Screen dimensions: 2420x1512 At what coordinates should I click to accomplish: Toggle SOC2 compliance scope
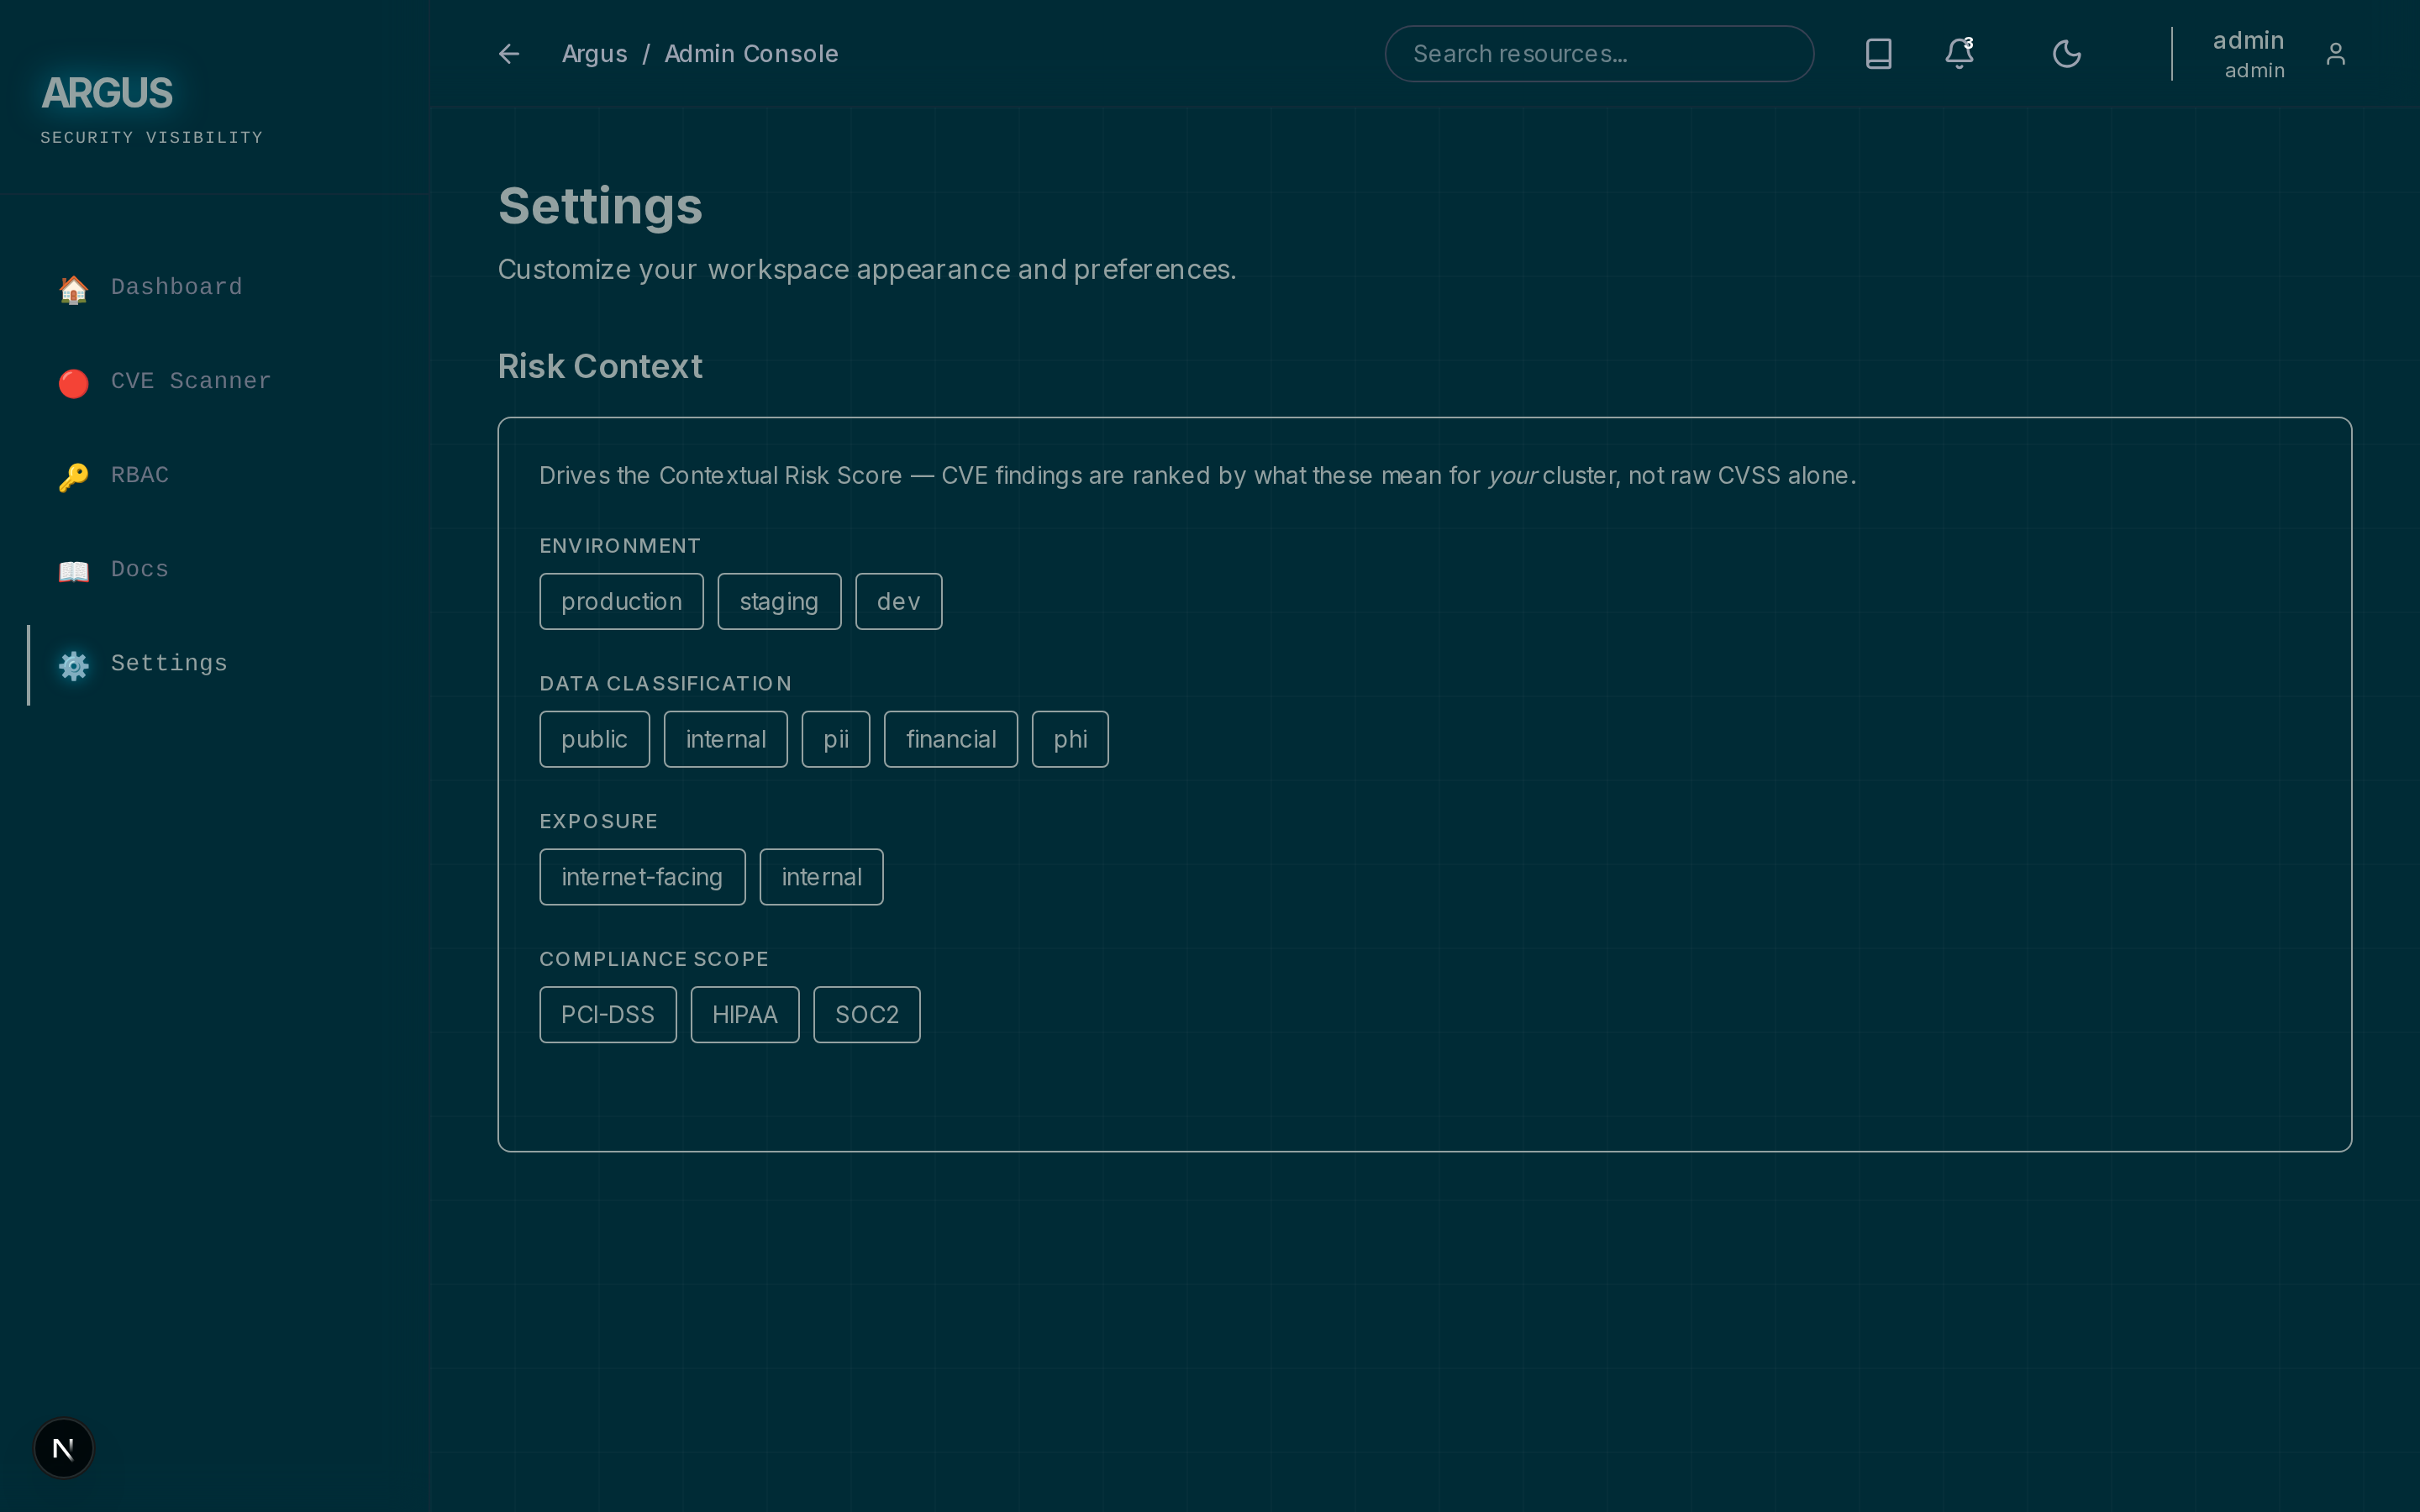(x=867, y=1015)
